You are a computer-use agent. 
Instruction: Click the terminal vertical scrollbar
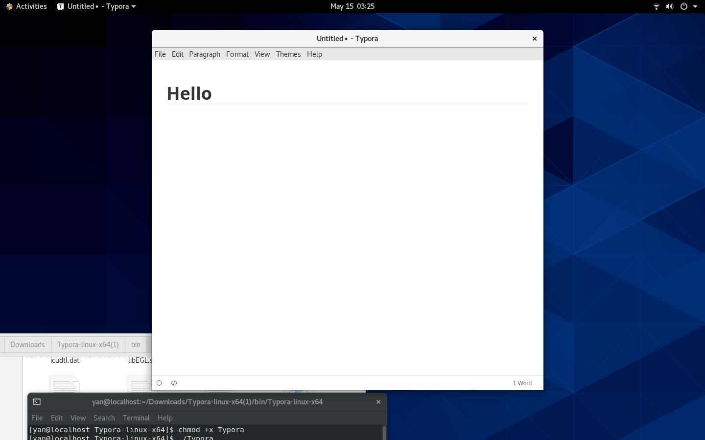(x=384, y=433)
